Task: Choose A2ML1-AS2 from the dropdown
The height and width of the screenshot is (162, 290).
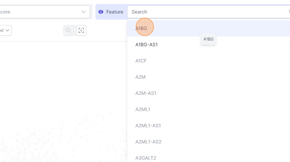Action: coord(148,142)
